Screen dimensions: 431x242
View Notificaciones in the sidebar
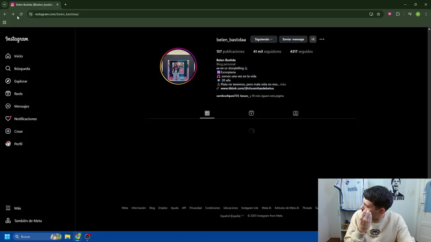pos(25,119)
